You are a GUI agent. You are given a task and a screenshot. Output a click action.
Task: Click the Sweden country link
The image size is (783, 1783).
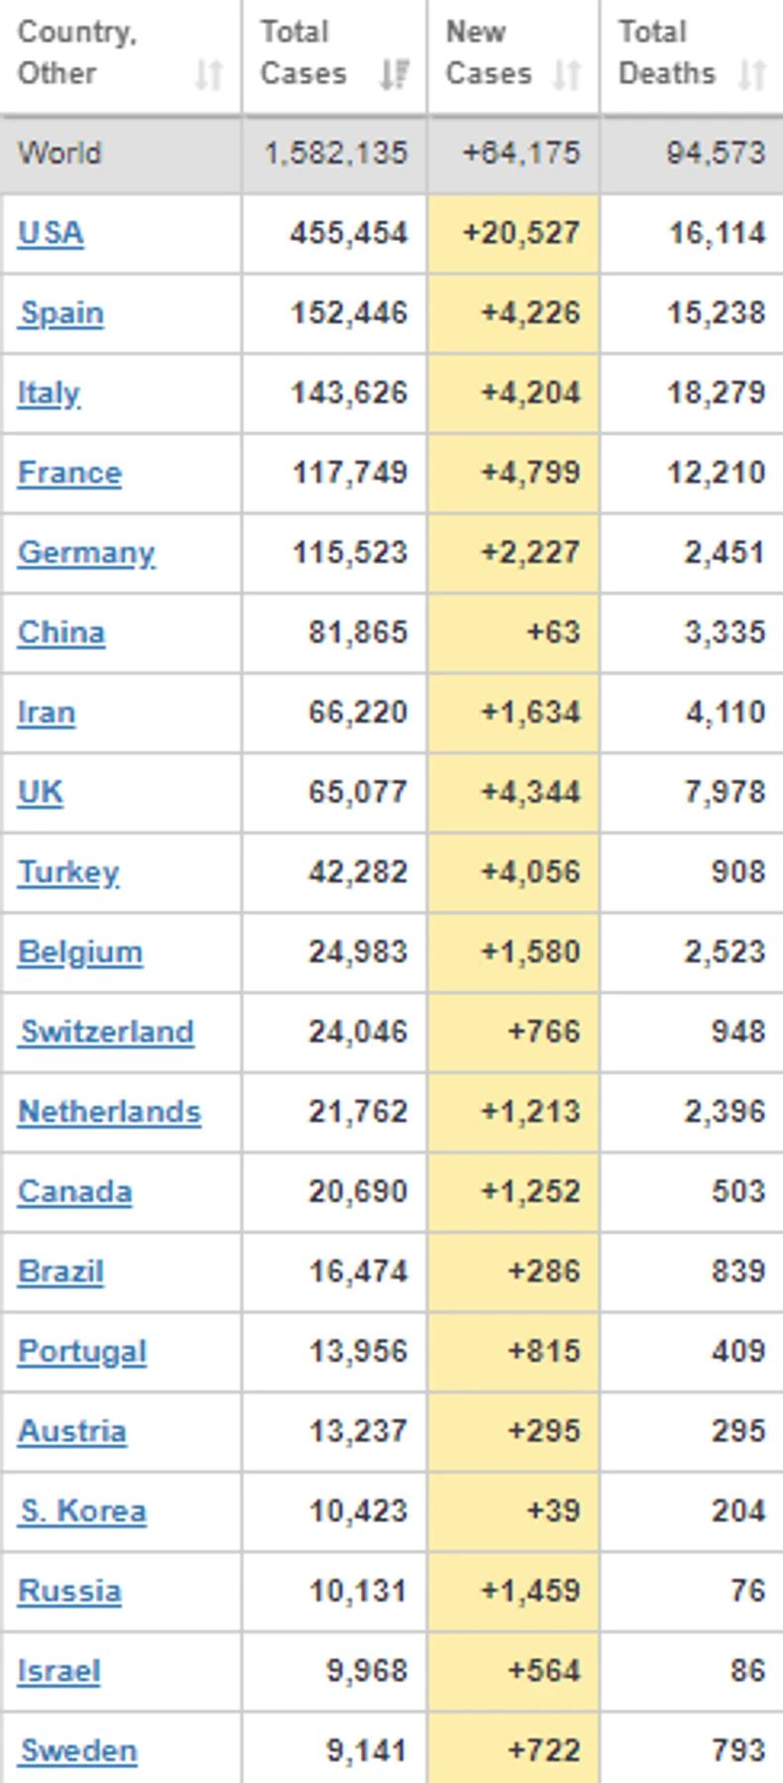click(78, 1750)
